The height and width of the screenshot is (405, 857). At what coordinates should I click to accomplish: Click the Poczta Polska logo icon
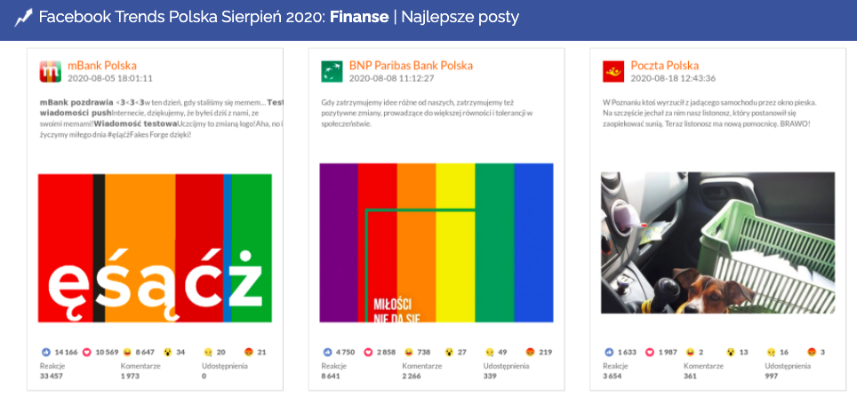[613, 71]
